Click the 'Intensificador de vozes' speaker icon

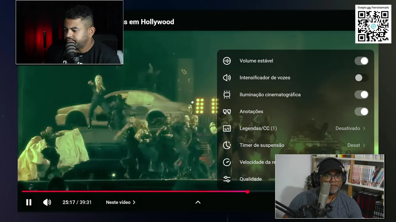227,78
